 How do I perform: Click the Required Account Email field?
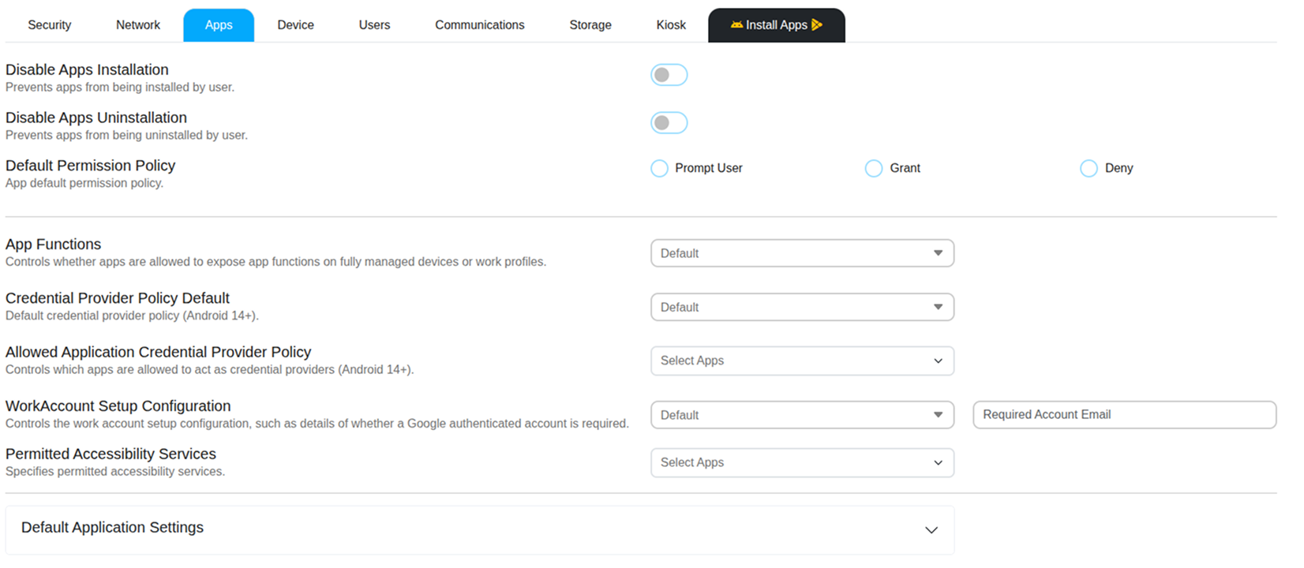point(1124,415)
